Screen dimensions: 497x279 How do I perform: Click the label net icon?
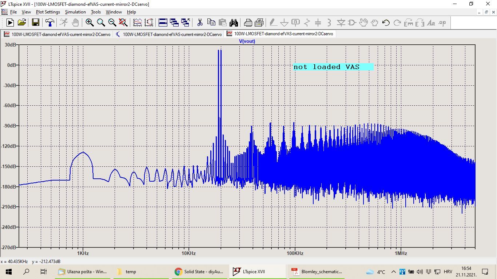click(x=295, y=23)
